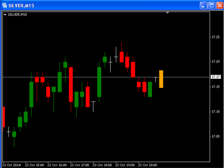Click the SILVER,M15 chart label

(x=17, y=15)
